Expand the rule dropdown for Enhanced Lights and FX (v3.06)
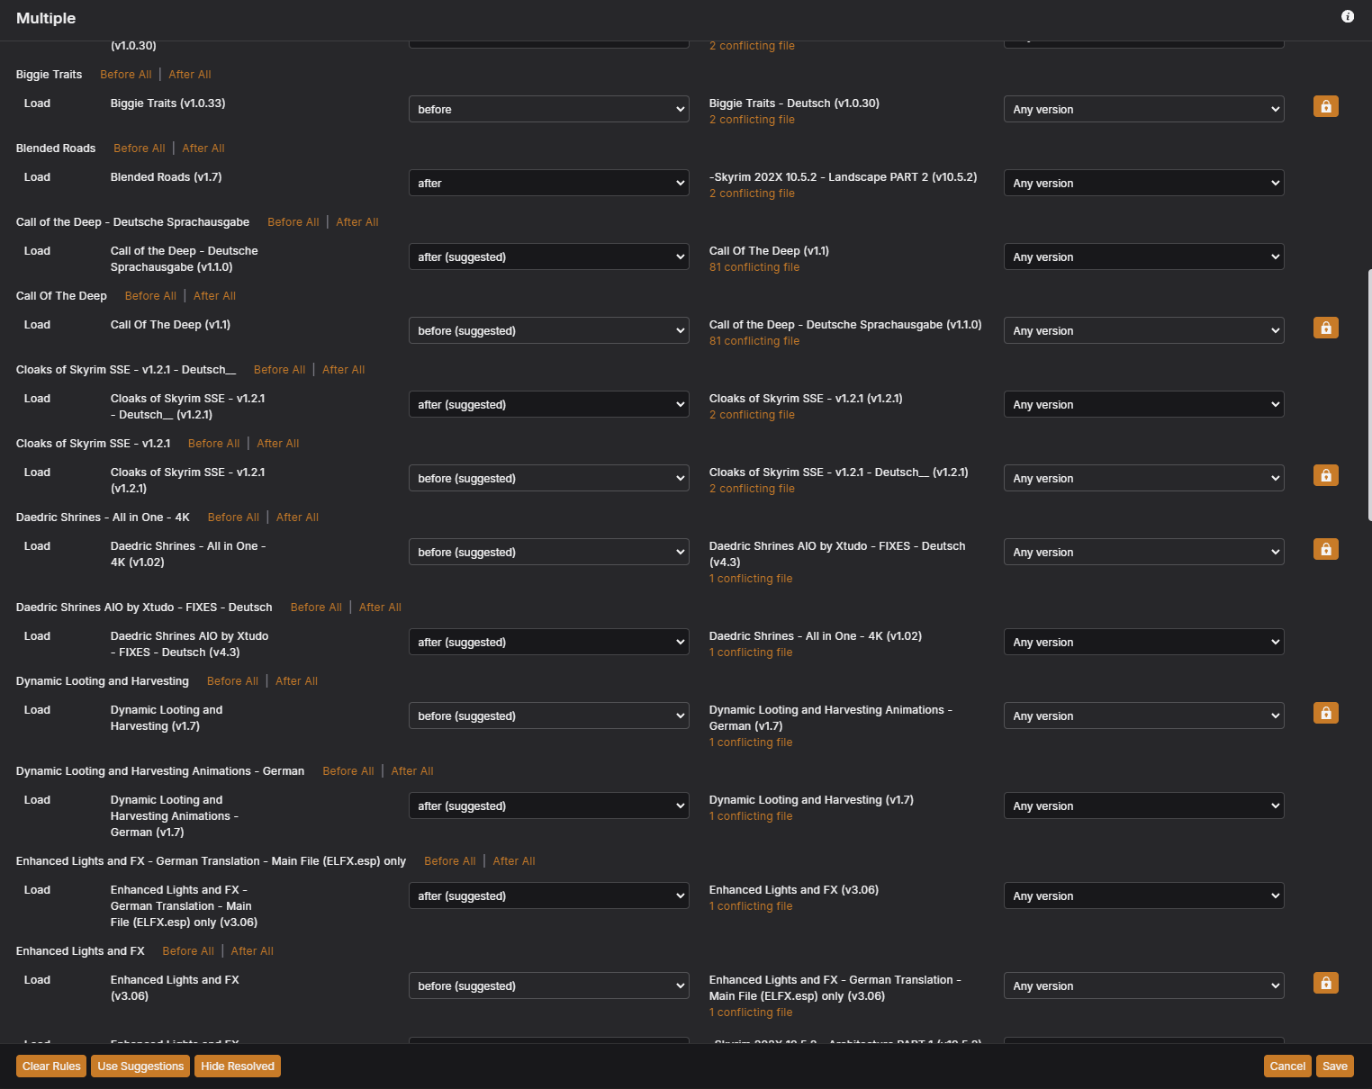 click(x=548, y=985)
